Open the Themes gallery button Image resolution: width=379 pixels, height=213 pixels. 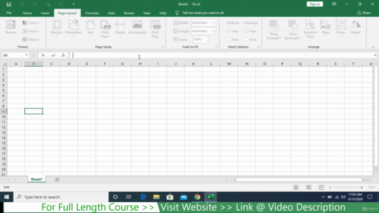(11, 29)
